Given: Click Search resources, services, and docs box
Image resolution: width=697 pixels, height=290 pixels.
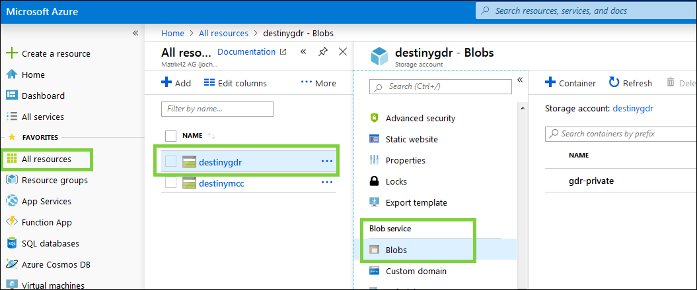Looking at the screenshot, I should 586,11.
